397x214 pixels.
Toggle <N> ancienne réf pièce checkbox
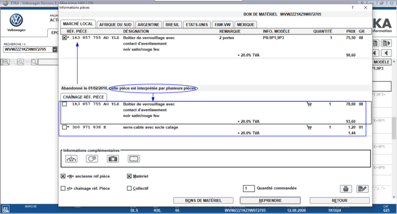pos(63,176)
